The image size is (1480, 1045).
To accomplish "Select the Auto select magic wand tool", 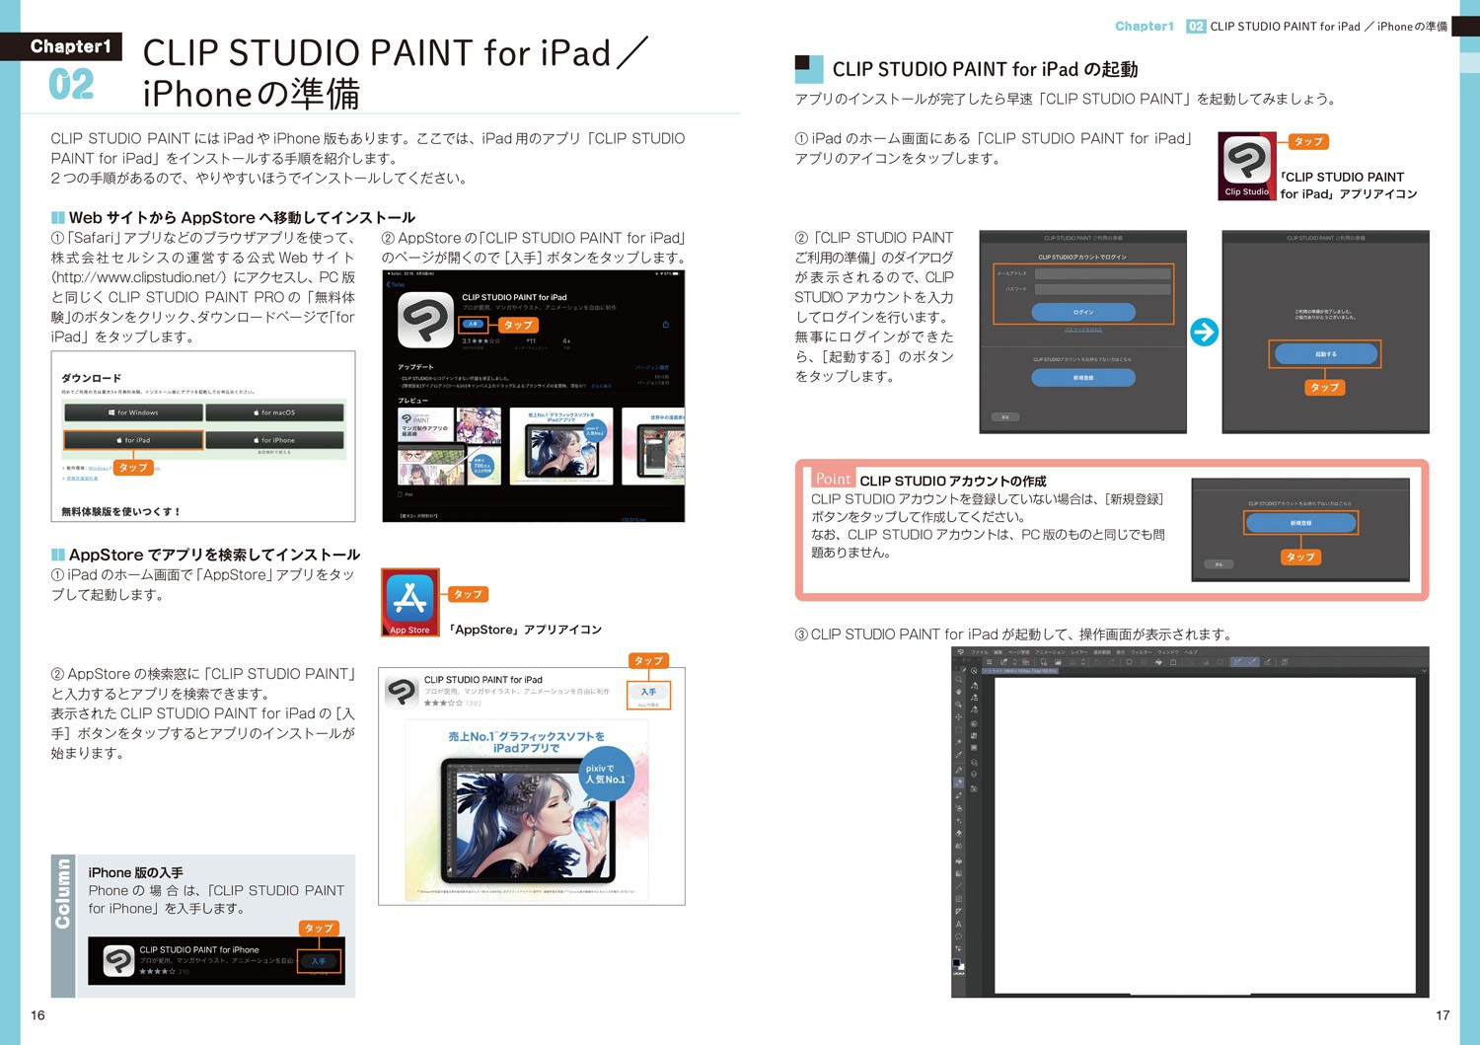I will click(x=959, y=742).
